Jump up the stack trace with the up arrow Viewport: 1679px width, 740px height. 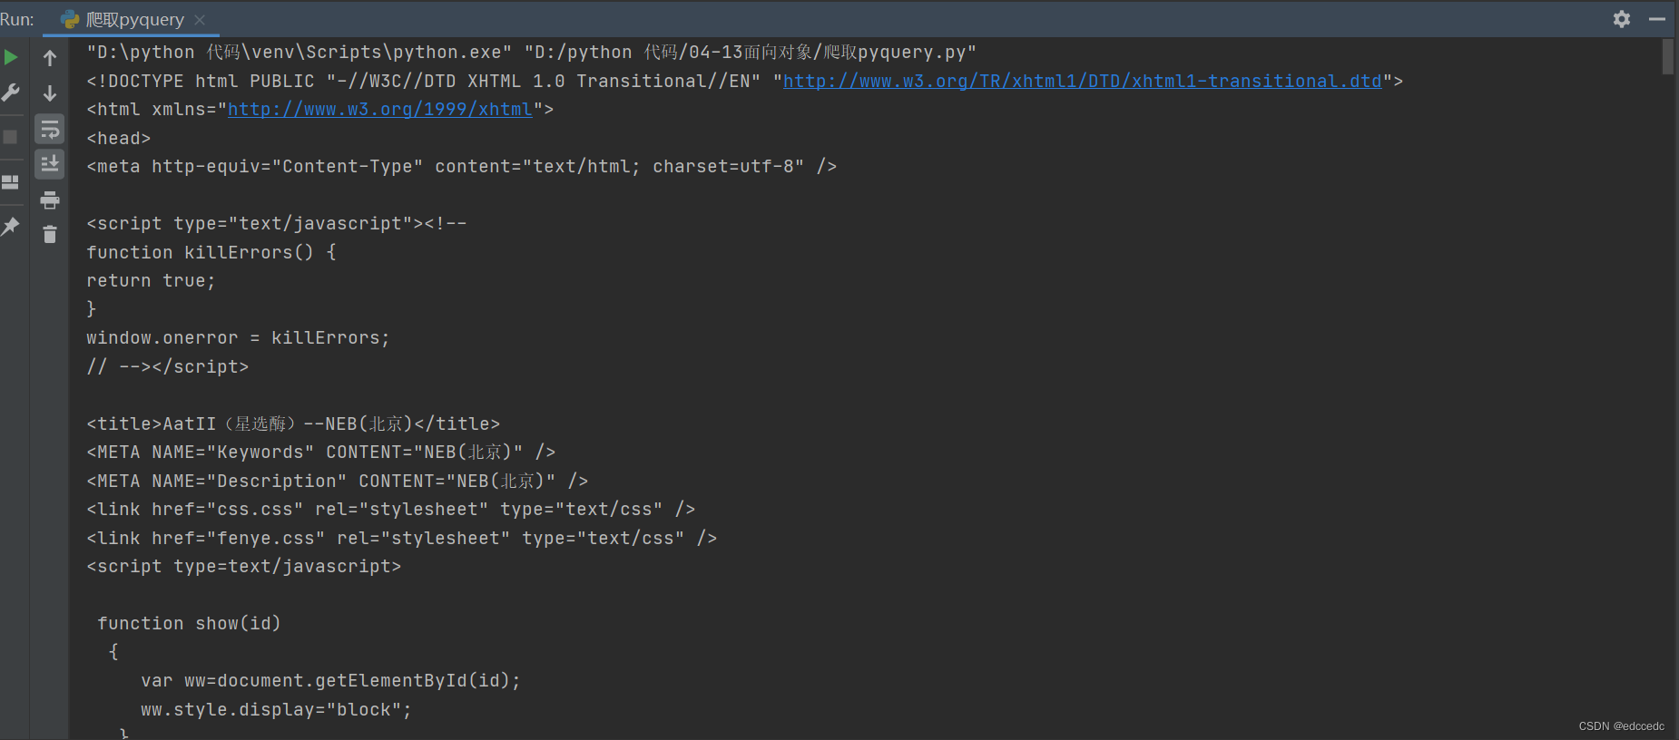pos(50,57)
